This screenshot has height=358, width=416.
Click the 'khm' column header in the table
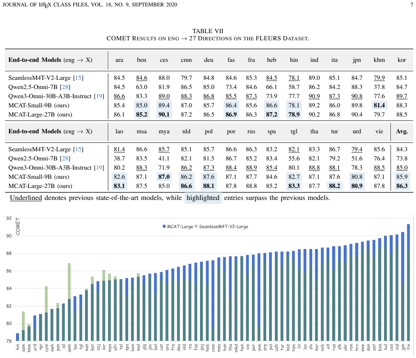pos(379,60)
